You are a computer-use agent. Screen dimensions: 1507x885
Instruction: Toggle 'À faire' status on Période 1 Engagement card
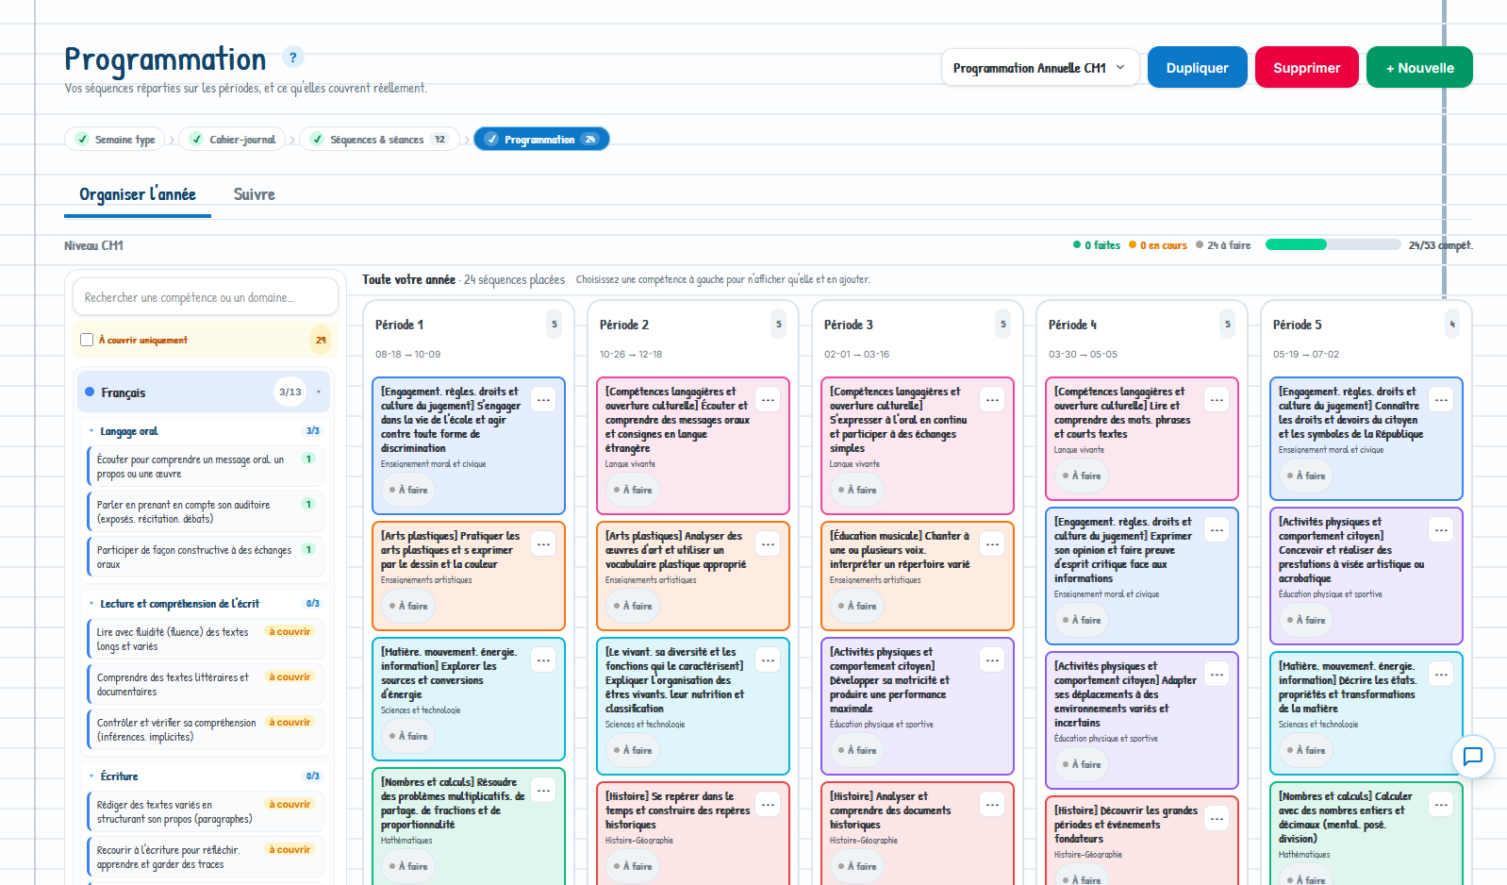click(x=408, y=490)
